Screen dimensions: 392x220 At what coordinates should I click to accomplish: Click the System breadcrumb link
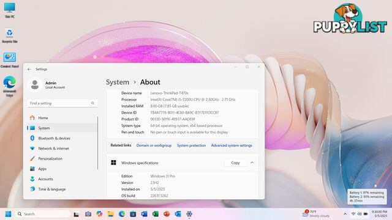[118, 82]
